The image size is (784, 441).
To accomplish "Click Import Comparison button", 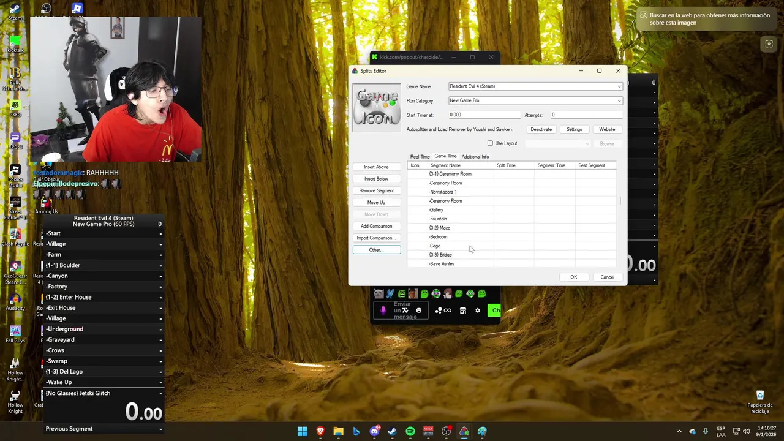I will point(376,238).
